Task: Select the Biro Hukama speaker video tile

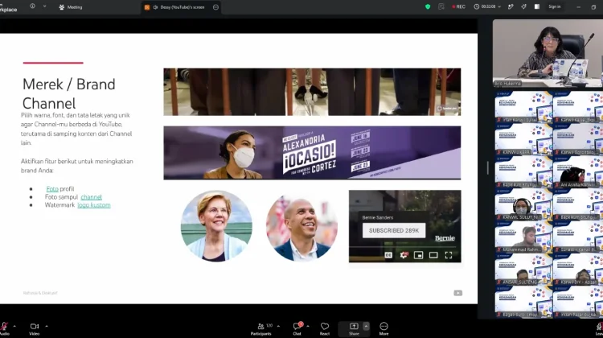Action: [548, 53]
